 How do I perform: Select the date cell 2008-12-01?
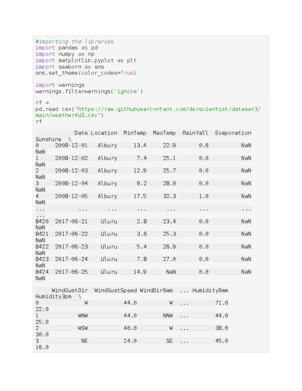pyautogui.click(x=71, y=146)
